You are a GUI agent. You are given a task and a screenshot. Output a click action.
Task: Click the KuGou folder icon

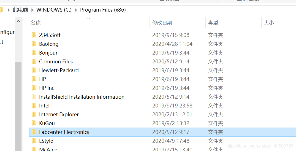point(34,123)
